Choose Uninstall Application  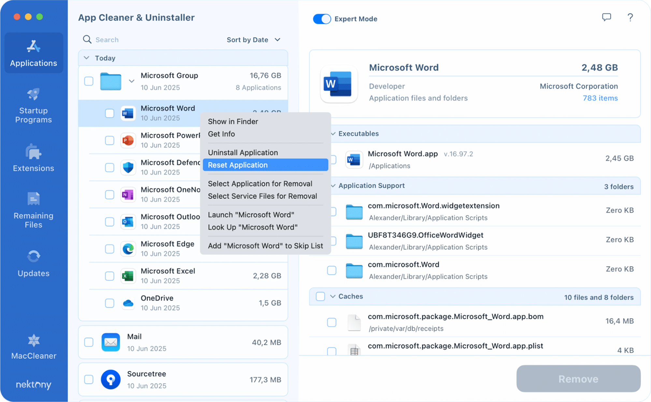point(265,152)
